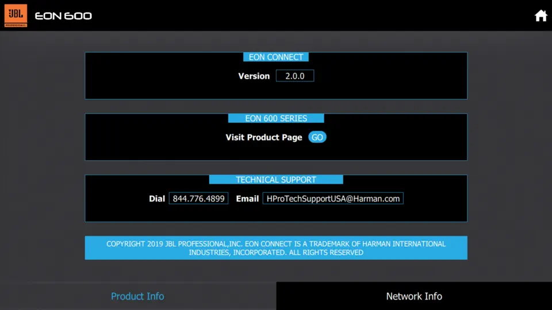Switch to the Network Info tab

pyautogui.click(x=414, y=296)
